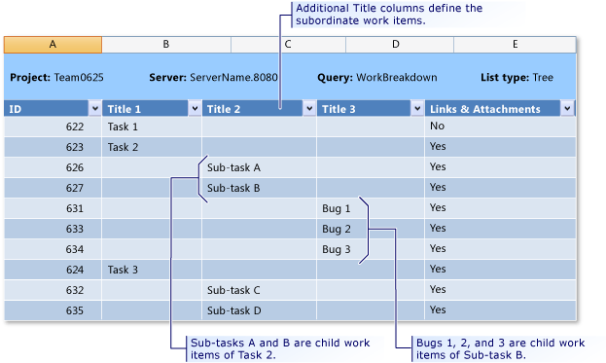Select the Sub-task A cell

pyautogui.click(x=259, y=167)
